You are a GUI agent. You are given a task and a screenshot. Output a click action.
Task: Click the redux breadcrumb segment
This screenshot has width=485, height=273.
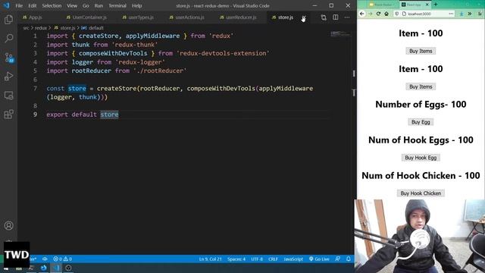click(x=40, y=28)
